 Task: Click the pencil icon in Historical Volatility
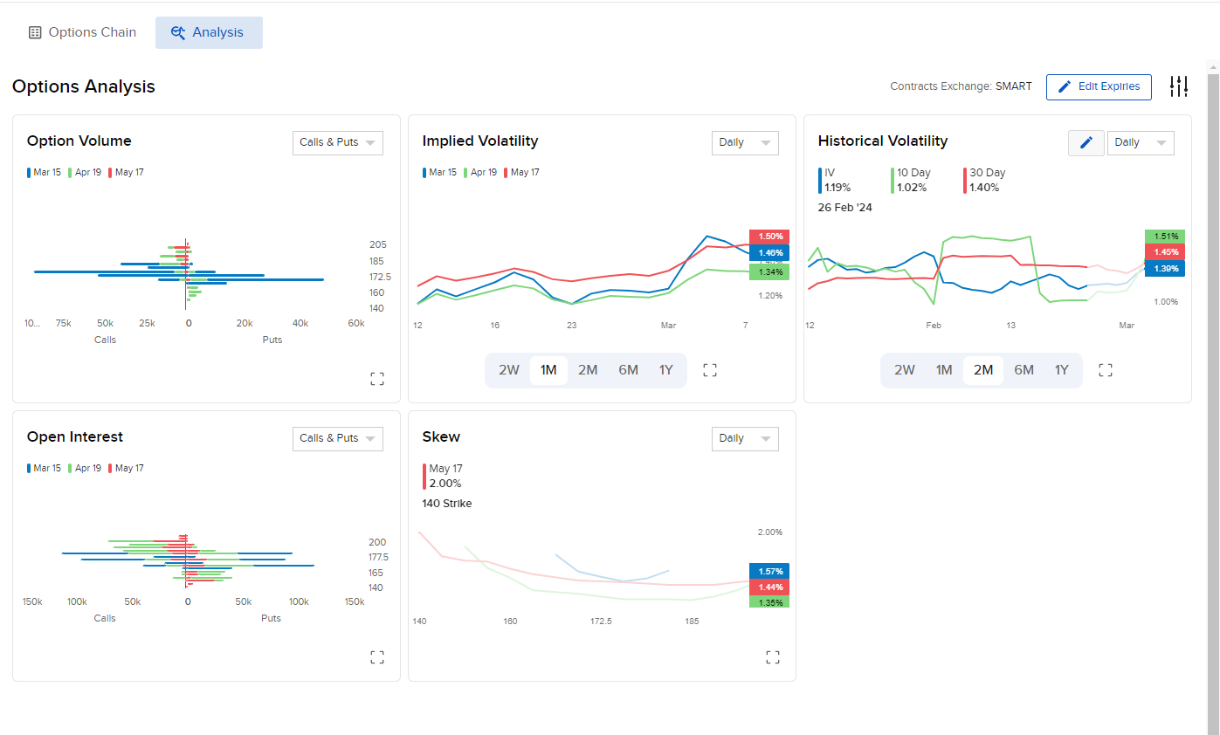pos(1086,142)
